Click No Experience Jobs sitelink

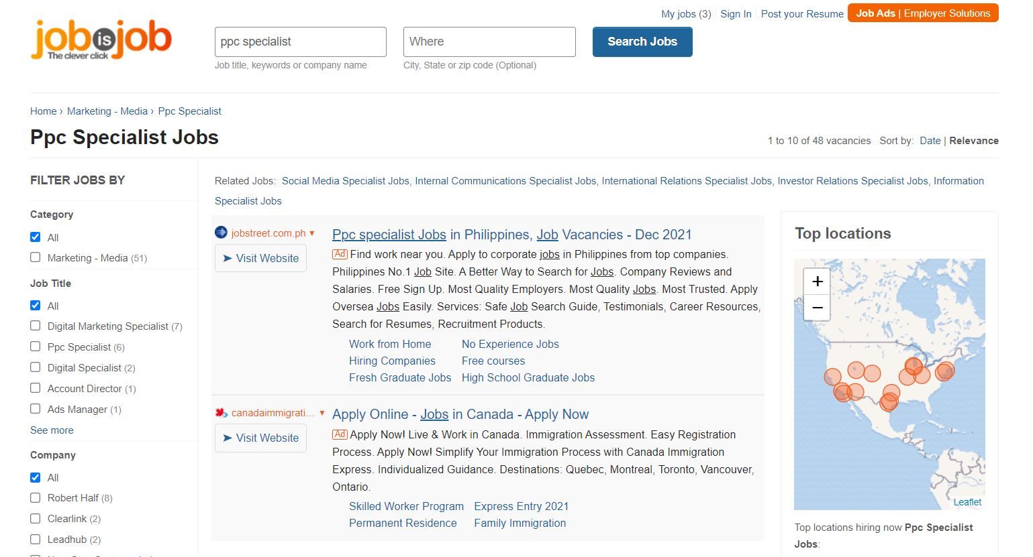pos(510,344)
